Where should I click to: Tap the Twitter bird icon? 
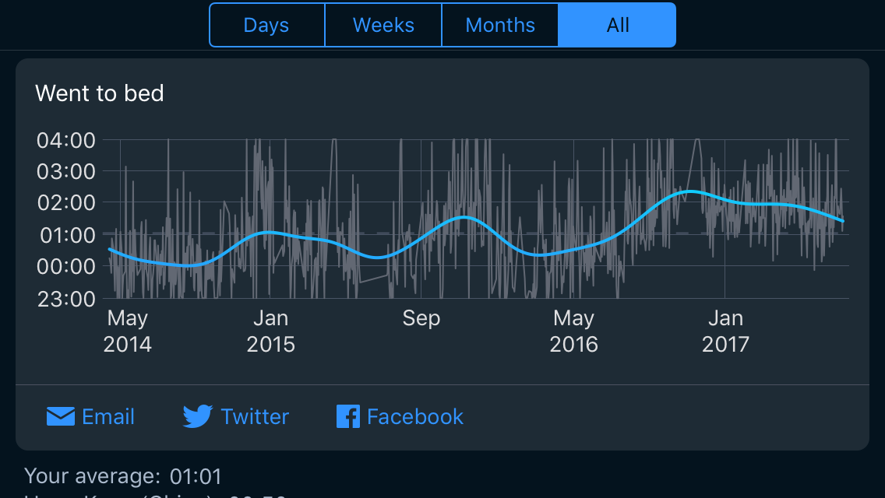(x=198, y=417)
